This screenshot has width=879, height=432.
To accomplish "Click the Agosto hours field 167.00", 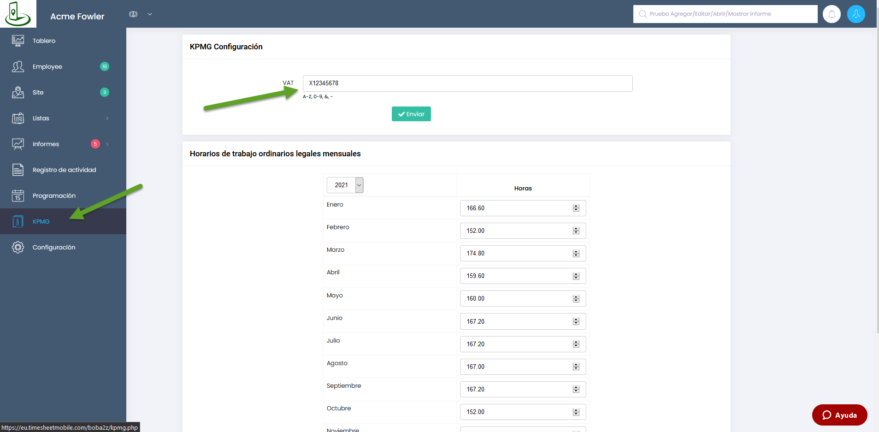I will (x=523, y=367).
